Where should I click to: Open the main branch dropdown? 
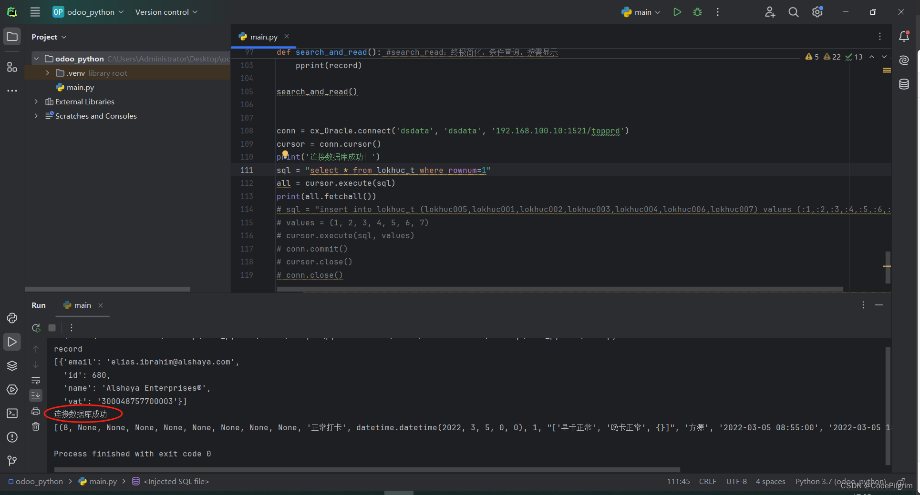tap(641, 12)
